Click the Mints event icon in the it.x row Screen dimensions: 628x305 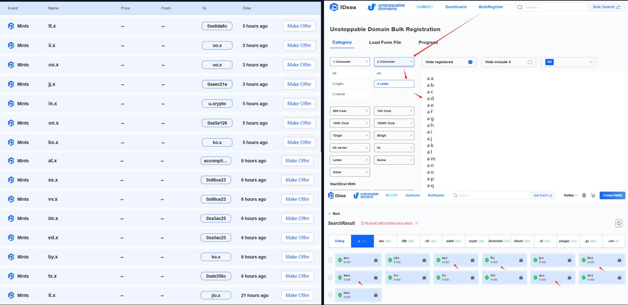[x=10, y=296]
